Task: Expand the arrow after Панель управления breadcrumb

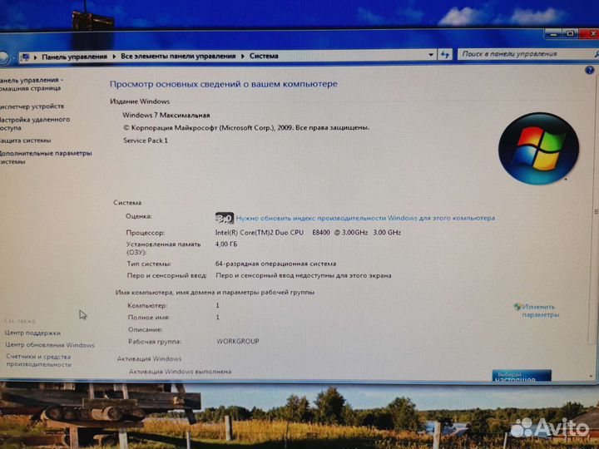Action: point(114,57)
